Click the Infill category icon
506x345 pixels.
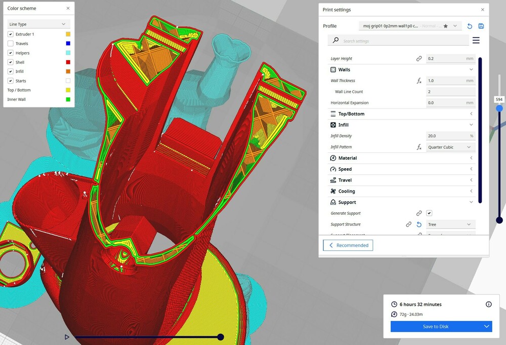[333, 125]
